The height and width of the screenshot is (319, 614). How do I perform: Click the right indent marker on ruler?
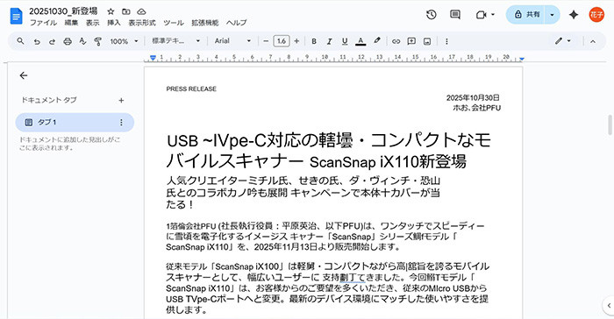tap(522, 59)
